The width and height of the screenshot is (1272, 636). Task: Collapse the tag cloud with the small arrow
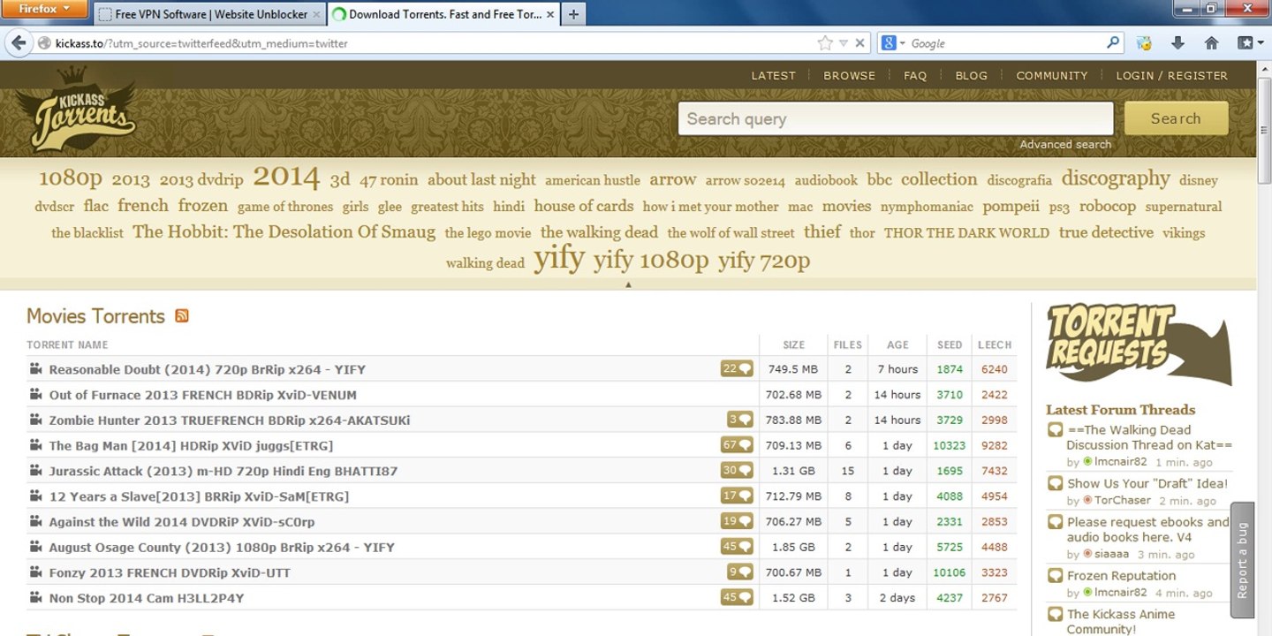coord(628,284)
